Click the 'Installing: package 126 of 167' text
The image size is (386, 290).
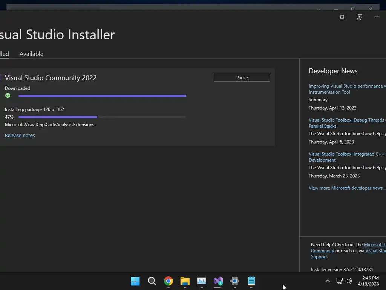pyautogui.click(x=34, y=110)
